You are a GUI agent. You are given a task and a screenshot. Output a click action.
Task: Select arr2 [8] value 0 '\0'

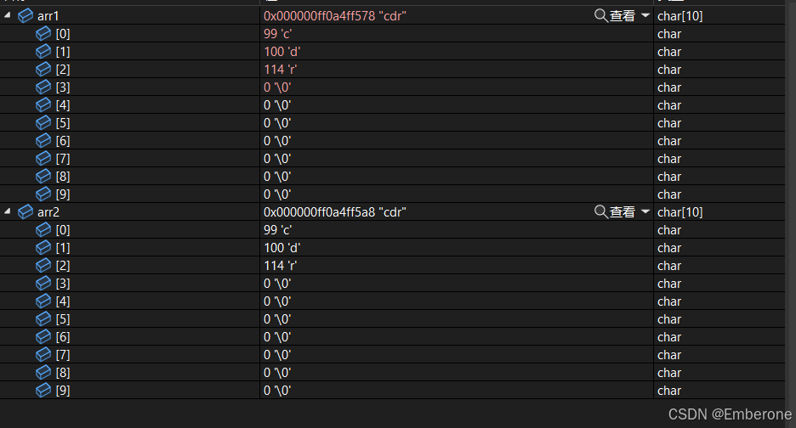click(x=277, y=373)
